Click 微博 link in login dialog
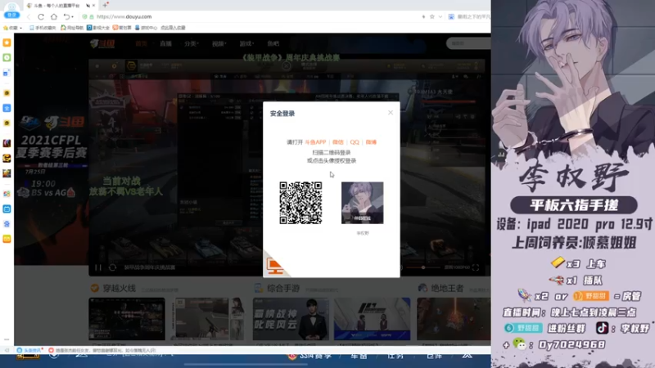 click(371, 142)
